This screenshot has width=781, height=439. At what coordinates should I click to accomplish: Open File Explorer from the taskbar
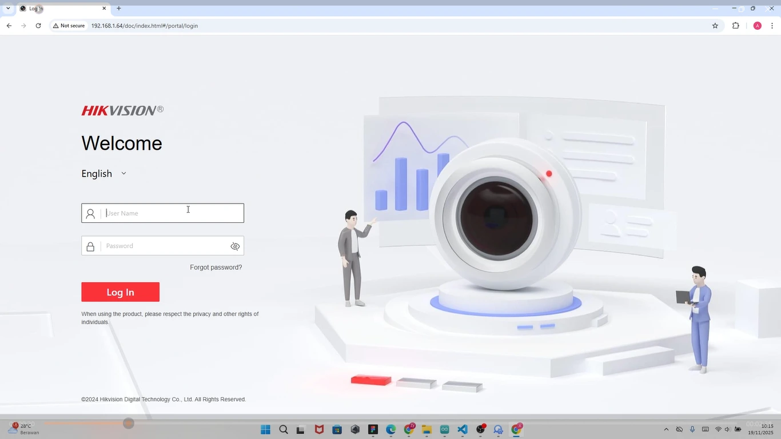(427, 430)
